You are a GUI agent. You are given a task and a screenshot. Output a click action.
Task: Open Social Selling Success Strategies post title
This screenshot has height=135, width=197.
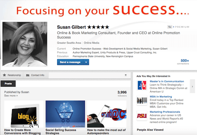tap(61, 132)
